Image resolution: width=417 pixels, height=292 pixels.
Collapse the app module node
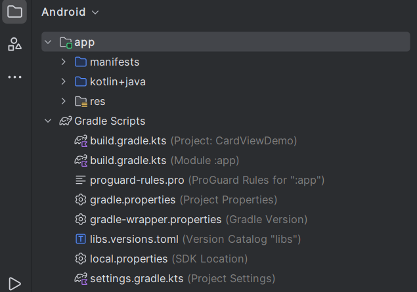(x=47, y=43)
